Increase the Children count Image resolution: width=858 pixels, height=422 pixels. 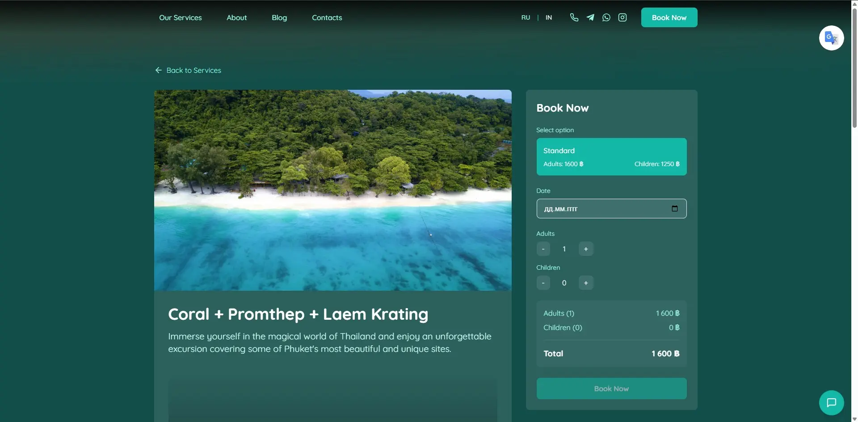point(586,283)
